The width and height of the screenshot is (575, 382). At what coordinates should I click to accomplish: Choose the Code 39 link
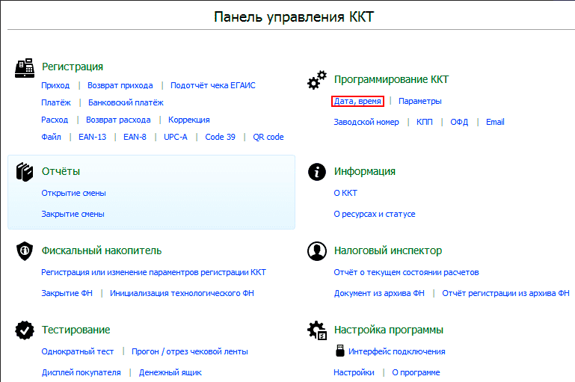tap(220, 137)
